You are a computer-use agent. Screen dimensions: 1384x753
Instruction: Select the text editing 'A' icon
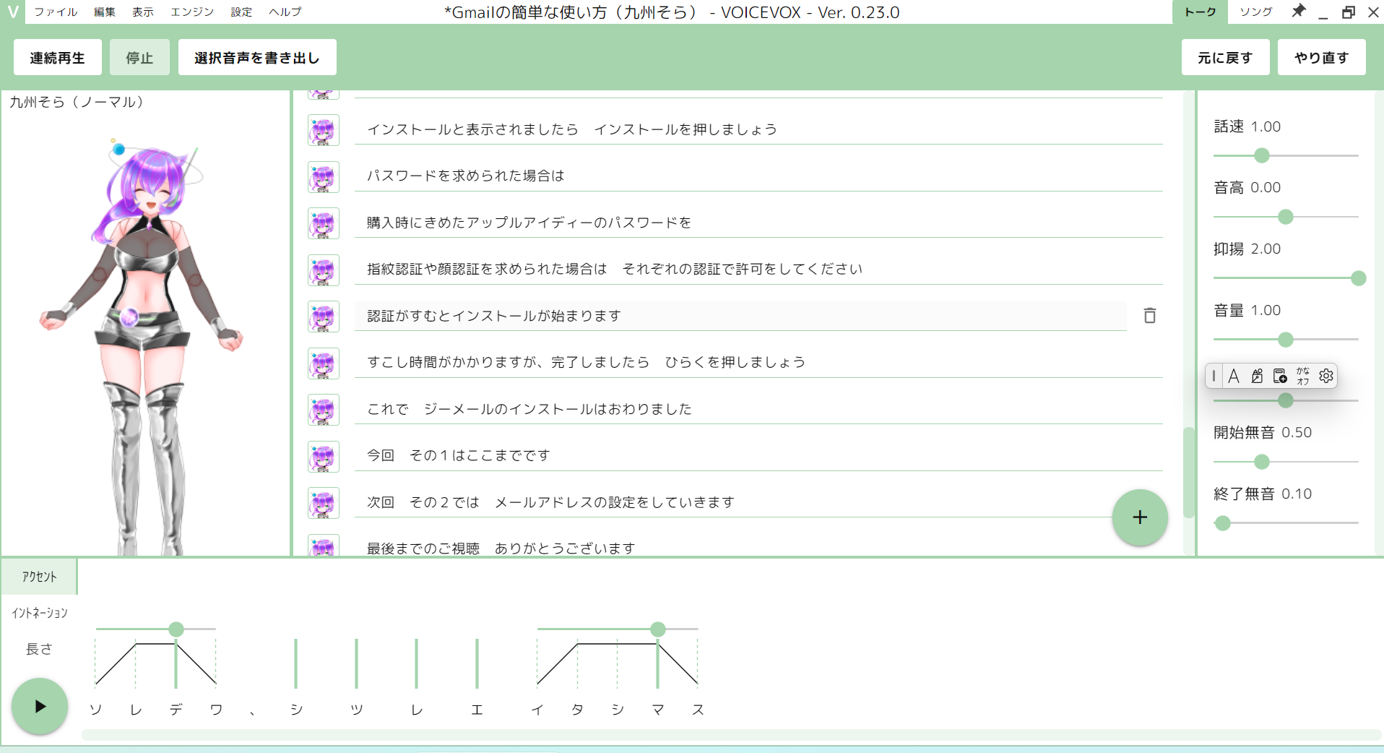coord(1235,376)
